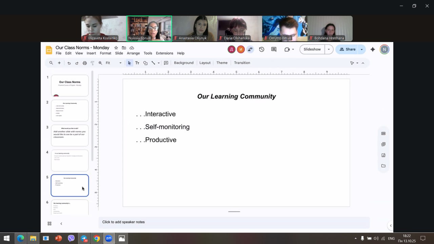Click the speaker notes field
Image resolution: width=434 pixels, height=244 pixels.
click(x=234, y=222)
